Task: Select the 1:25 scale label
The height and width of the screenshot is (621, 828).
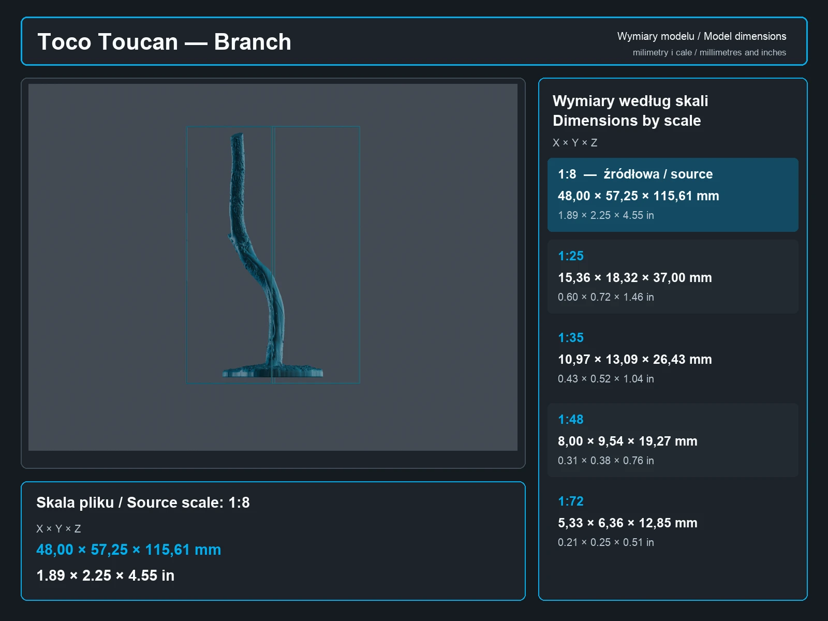Action: 570,256
